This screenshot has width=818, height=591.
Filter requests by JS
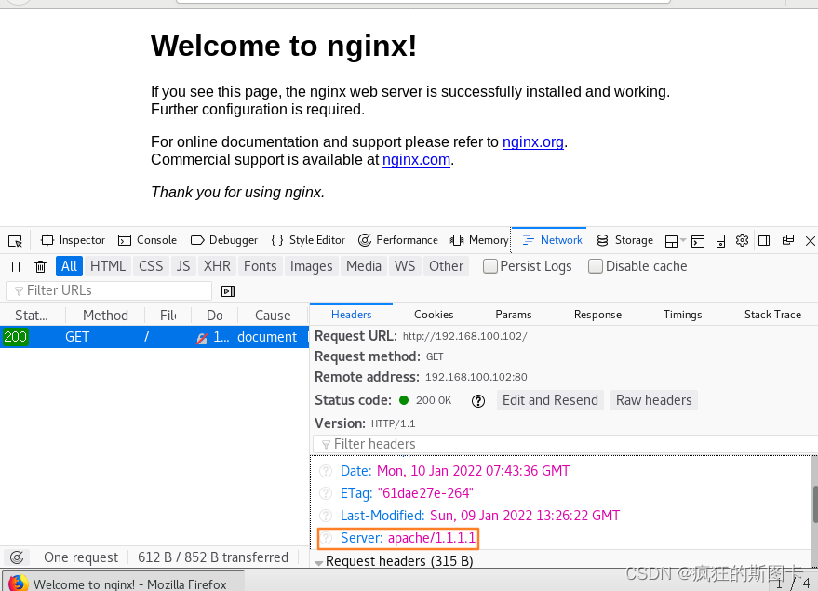(x=183, y=266)
